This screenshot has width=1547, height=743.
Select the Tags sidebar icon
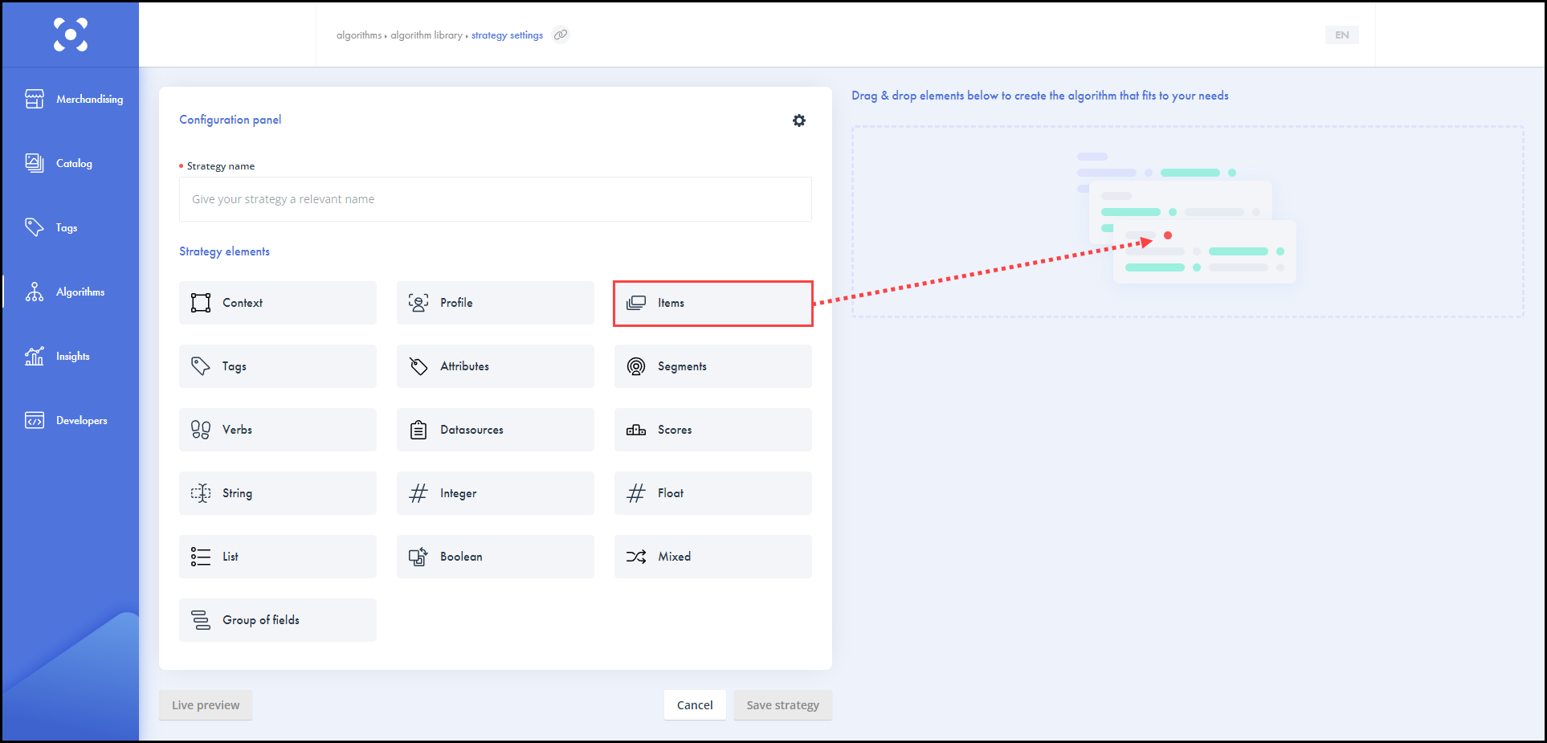point(35,227)
